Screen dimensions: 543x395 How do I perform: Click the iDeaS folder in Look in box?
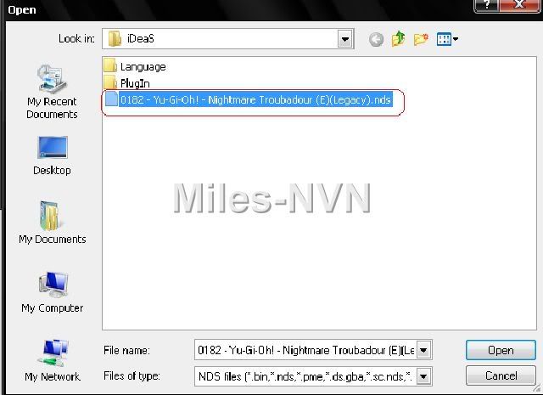click(132, 38)
